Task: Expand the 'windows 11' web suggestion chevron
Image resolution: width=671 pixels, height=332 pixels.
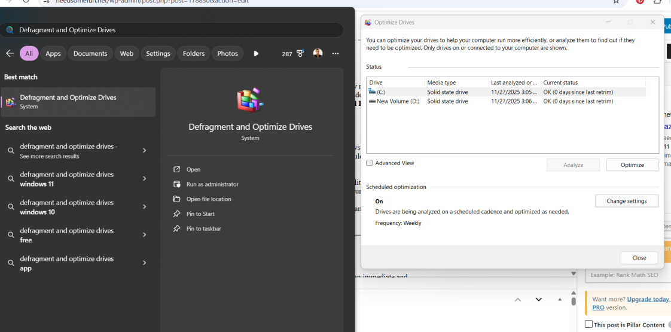Action: pos(145,179)
